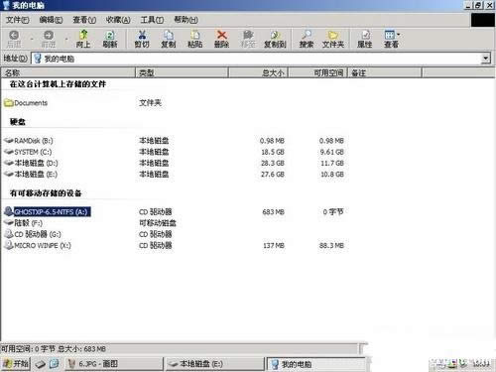
Task: Switch to the 6.JPG Paint taskbar button
Action: coord(114,364)
